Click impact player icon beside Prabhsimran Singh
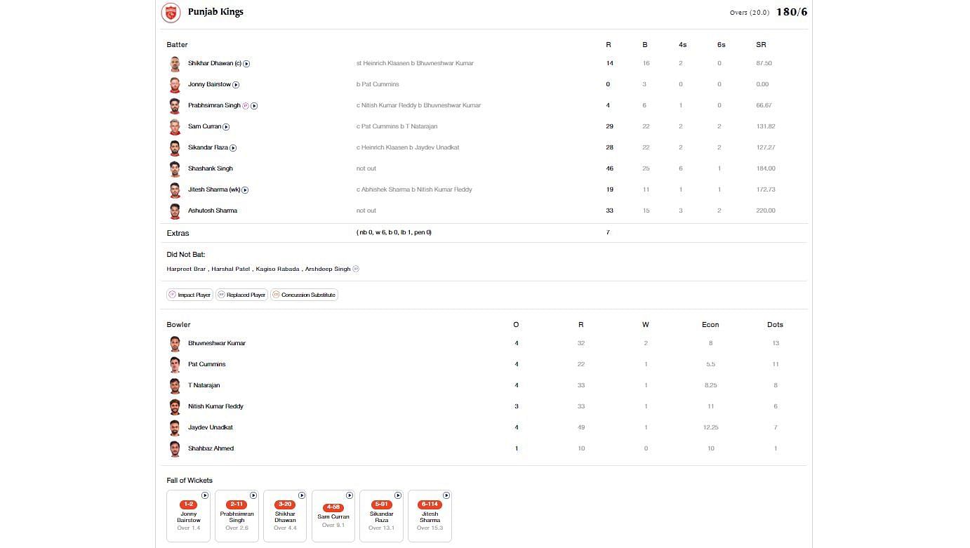970x548 pixels. pyautogui.click(x=246, y=106)
